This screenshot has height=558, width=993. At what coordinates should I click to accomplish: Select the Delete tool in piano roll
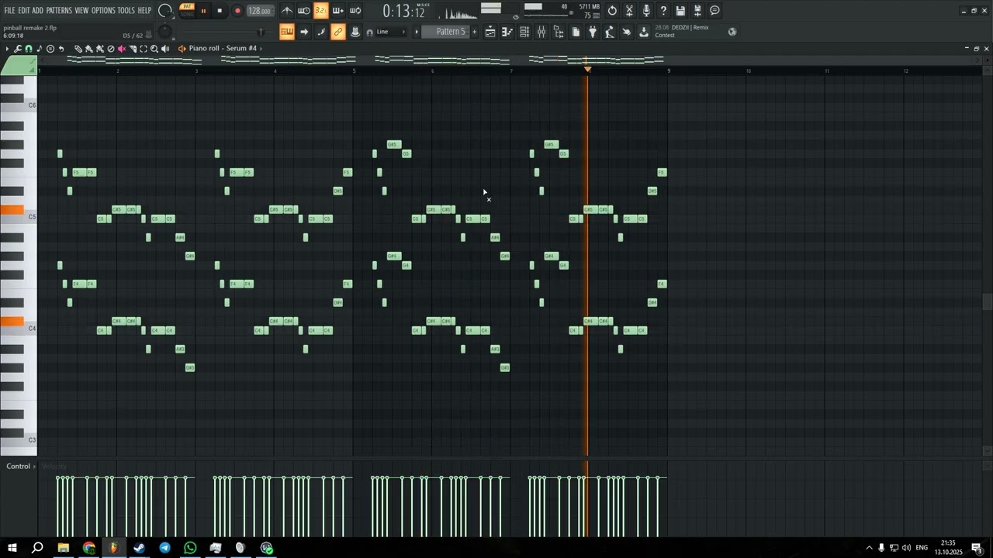111,48
